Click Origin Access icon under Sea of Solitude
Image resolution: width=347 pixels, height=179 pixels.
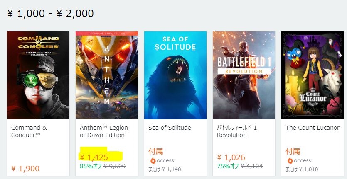coord(153,161)
